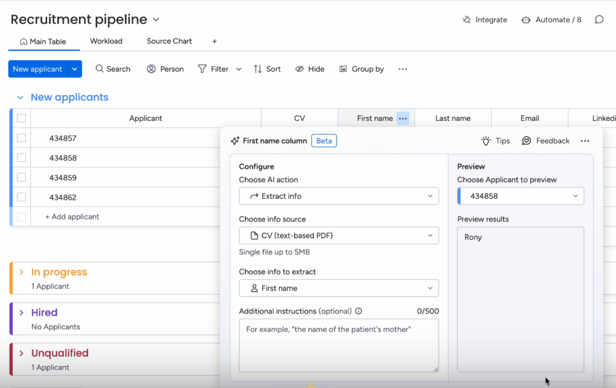The width and height of the screenshot is (616, 388).
Task: Switch to the Source Chart tab
Action: pyautogui.click(x=169, y=41)
